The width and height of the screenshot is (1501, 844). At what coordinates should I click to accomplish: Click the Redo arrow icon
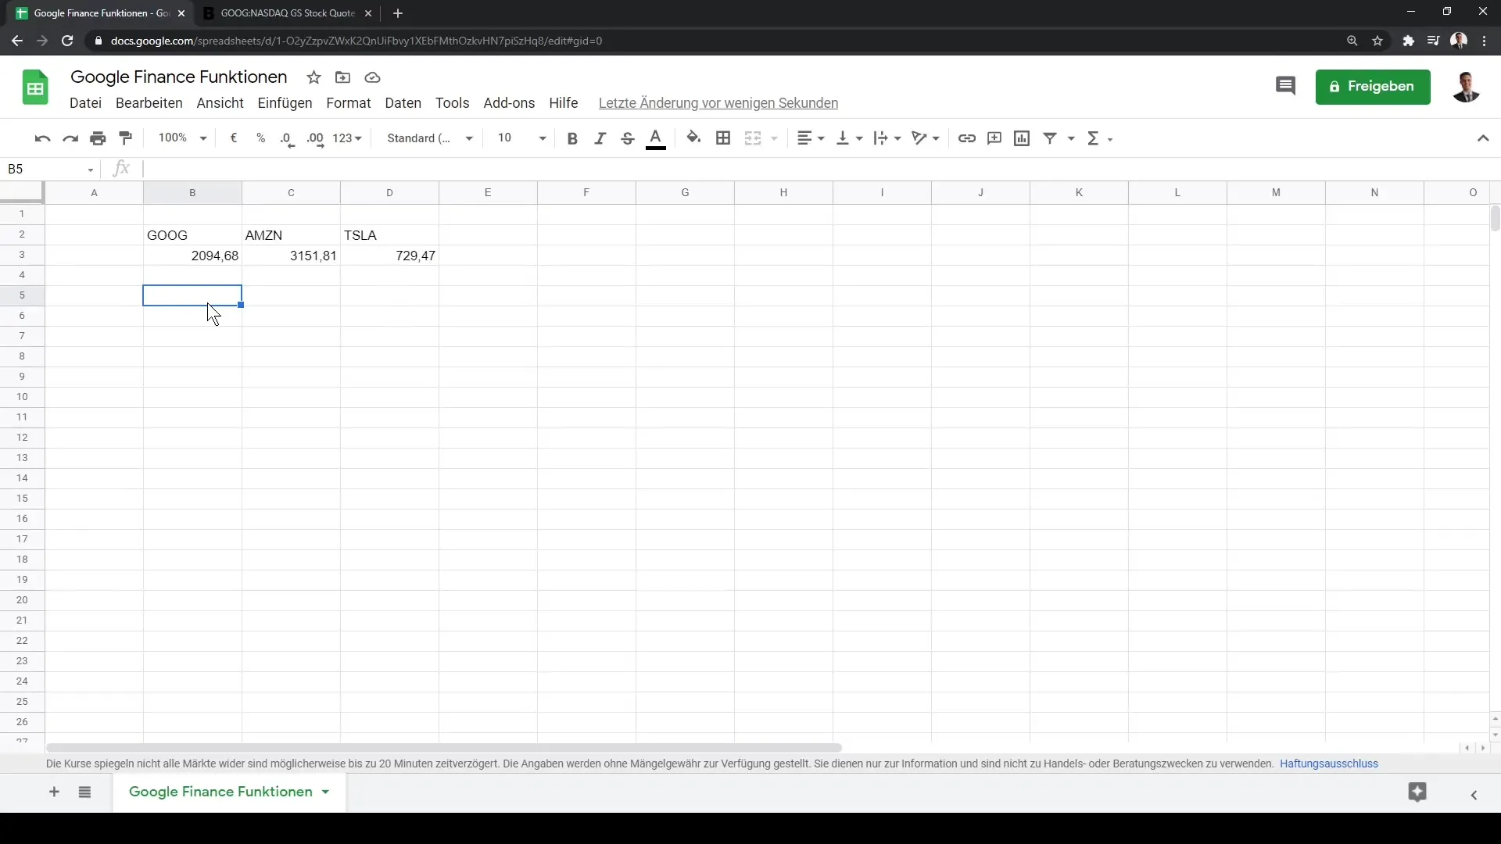tap(70, 138)
